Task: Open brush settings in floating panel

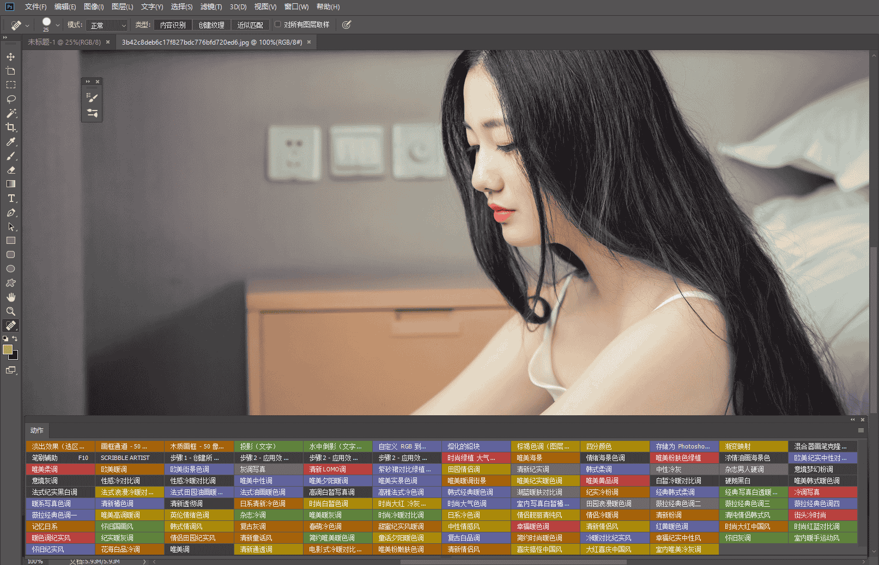Action: click(92, 97)
